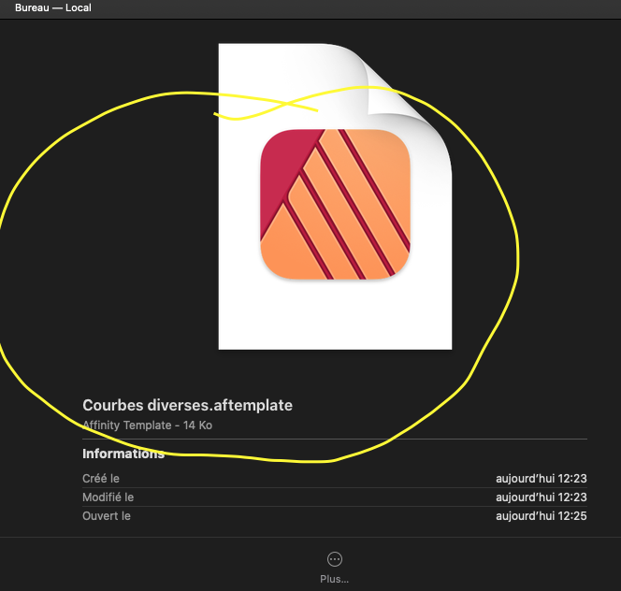The height and width of the screenshot is (591, 621).
Task: Click the Ouvert le value aujourd'hui 12:25
Action: coord(541,516)
